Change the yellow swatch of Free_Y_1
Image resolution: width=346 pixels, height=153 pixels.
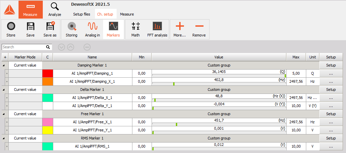48,130
